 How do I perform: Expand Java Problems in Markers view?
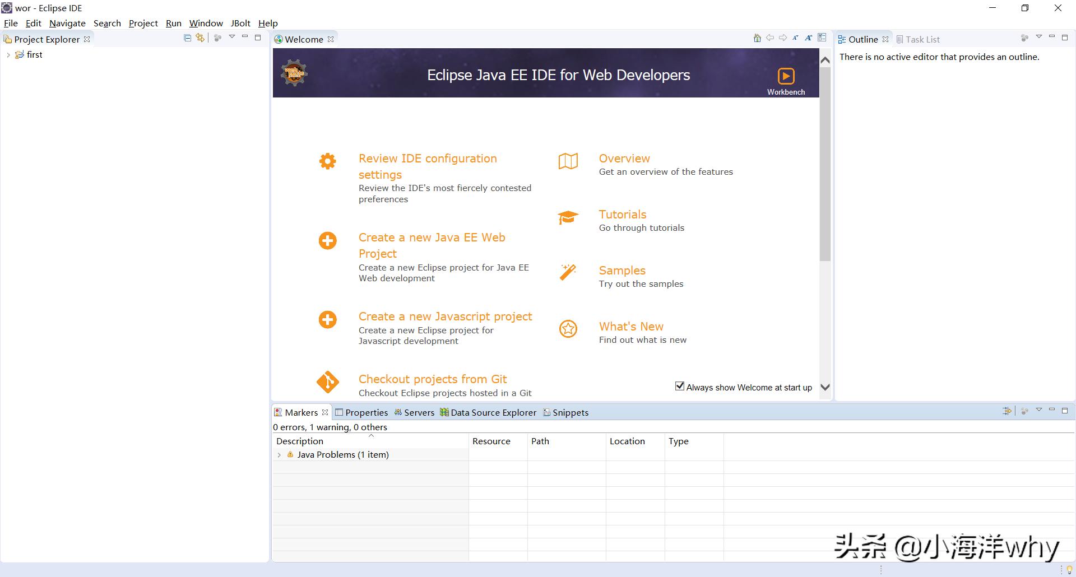point(280,454)
